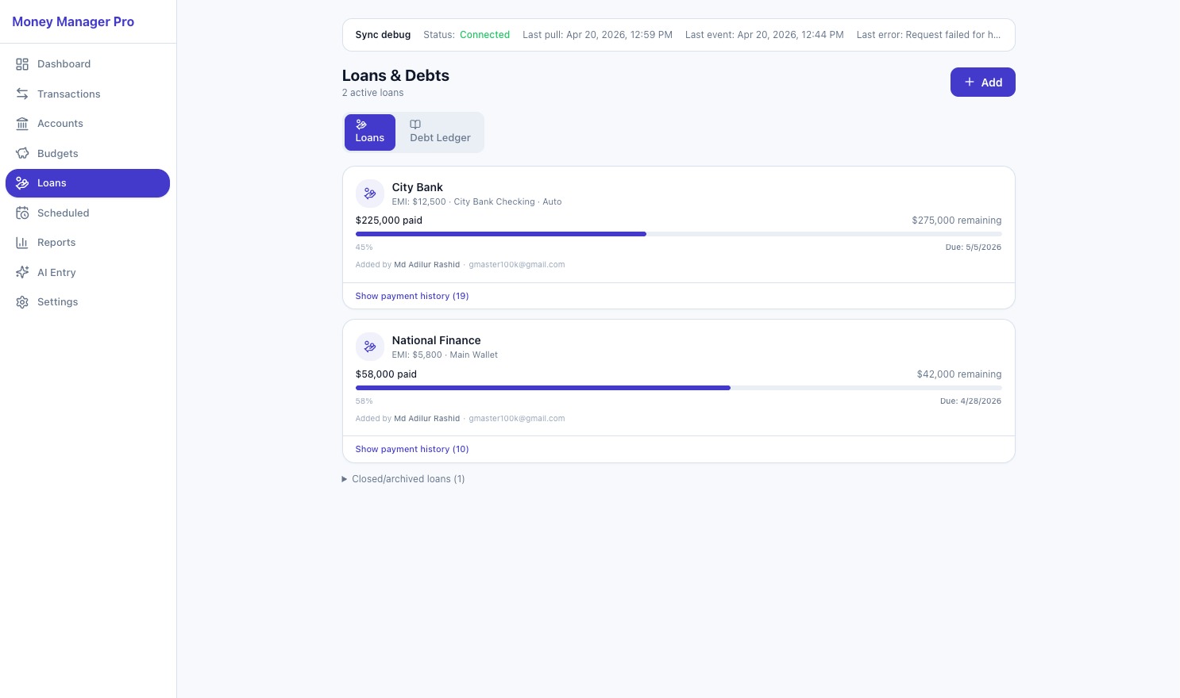The width and height of the screenshot is (1180, 698).
Task: Select the Reports chart icon
Action: 22,243
